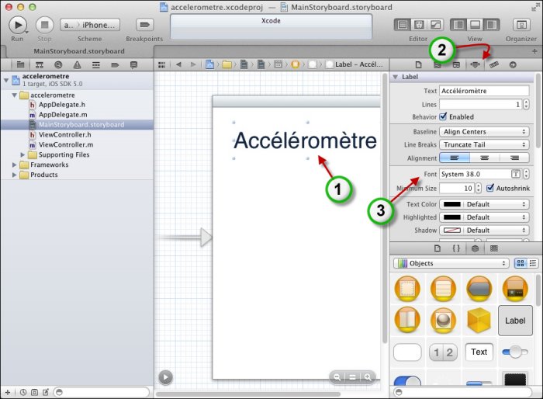
Task: Select the Text field object in library
Action: [x=479, y=352]
